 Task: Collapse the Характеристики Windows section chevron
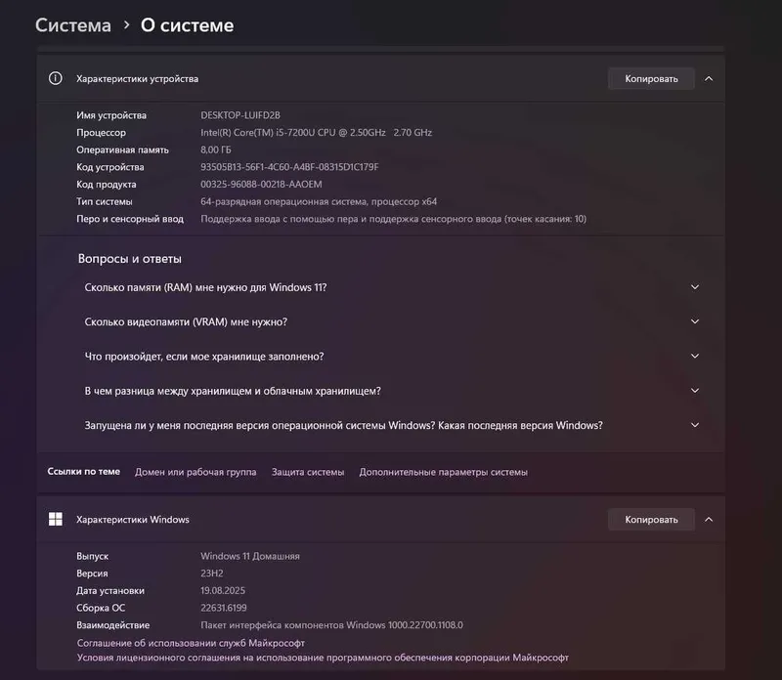[x=709, y=520]
